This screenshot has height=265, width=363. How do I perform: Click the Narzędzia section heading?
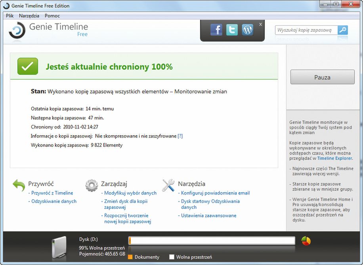(191, 184)
